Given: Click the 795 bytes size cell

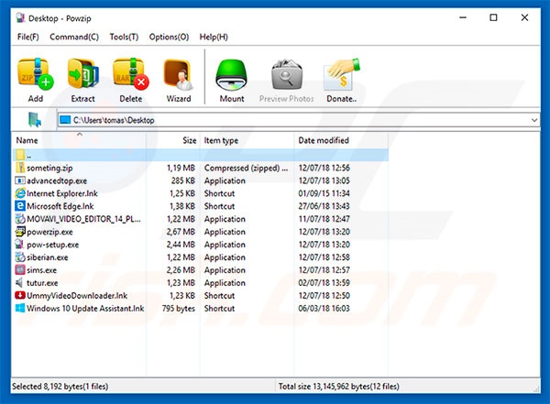Looking at the screenshot, I should coord(179,308).
